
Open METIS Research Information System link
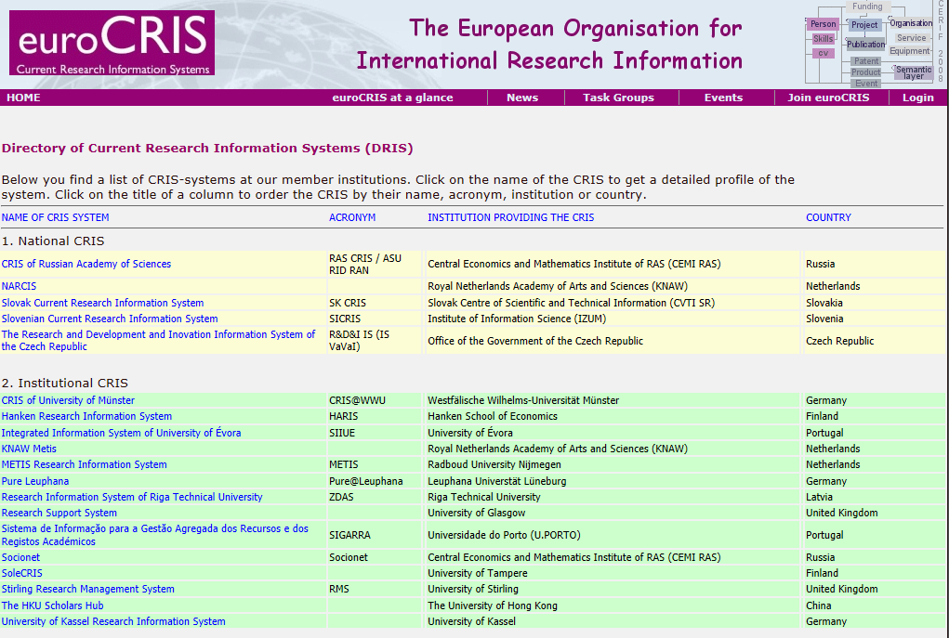click(85, 464)
